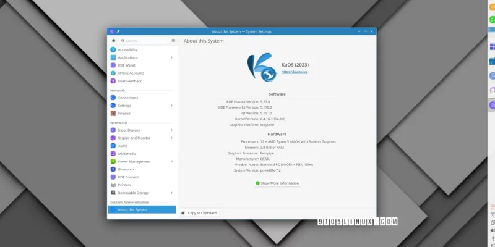
Task: Click the Memory value 3.8 GiB of RAM
Action: [x=272, y=148]
